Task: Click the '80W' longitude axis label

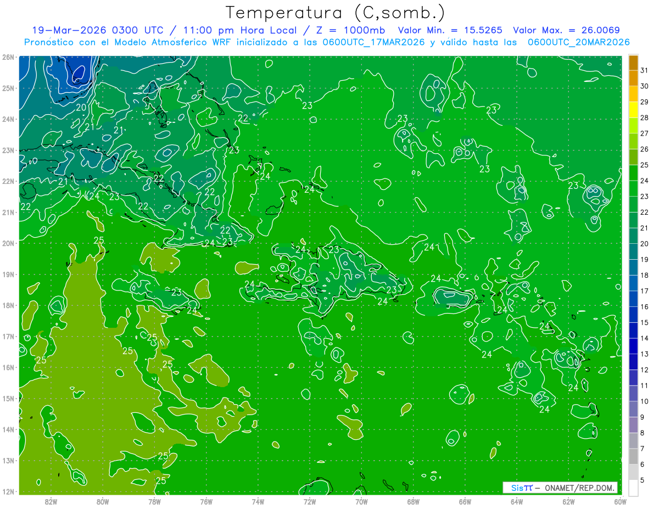Action: pyautogui.click(x=103, y=501)
